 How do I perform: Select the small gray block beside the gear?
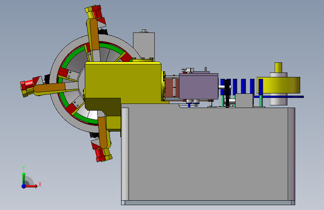244,101
